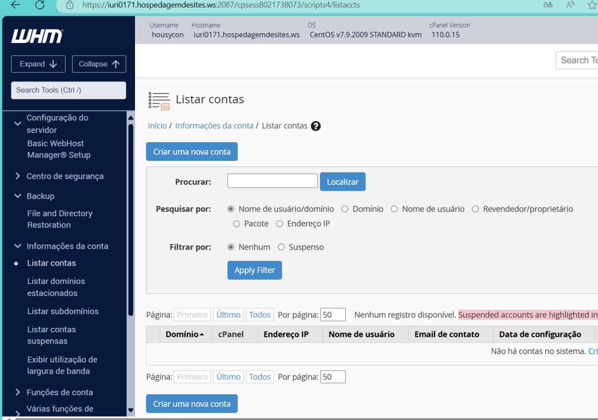Click the username value housycon
This screenshot has width=598, height=420.
(168, 35)
